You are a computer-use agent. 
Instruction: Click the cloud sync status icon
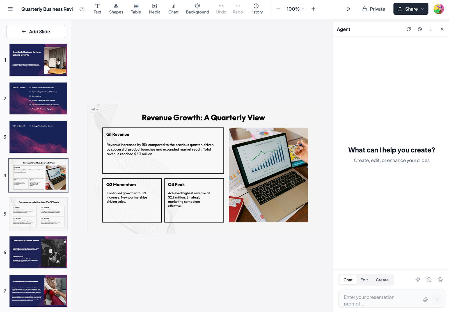pos(82,9)
